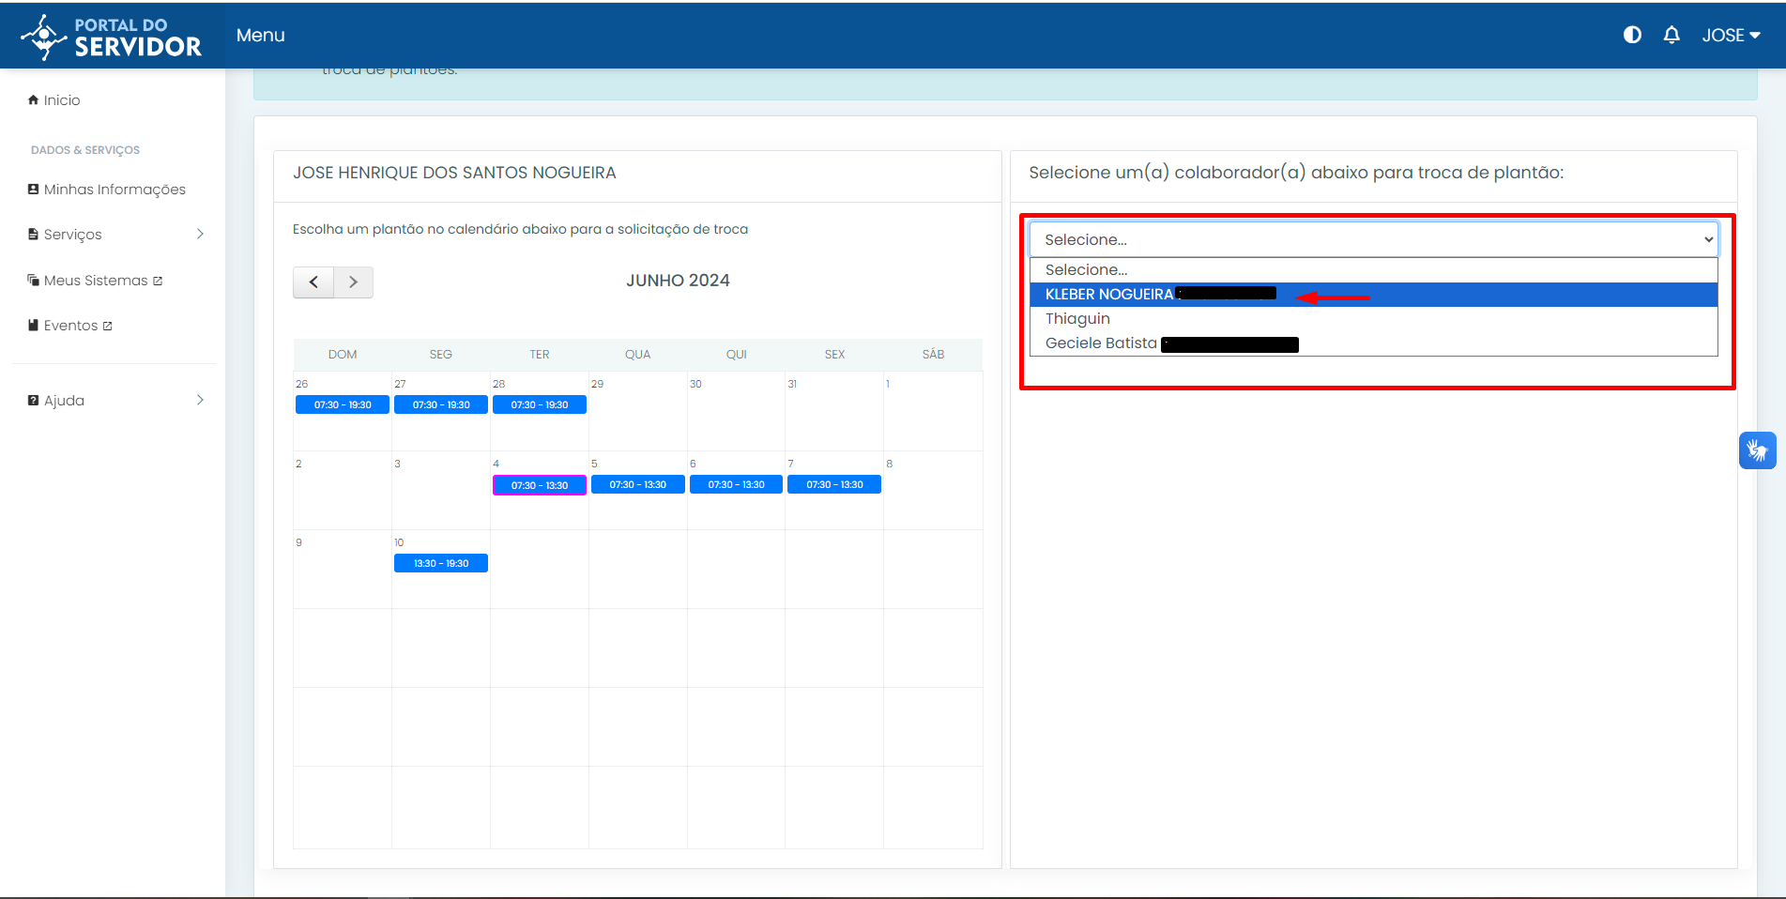Open the notifications bell
Image resolution: width=1786 pixels, height=899 pixels.
(1672, 35)
